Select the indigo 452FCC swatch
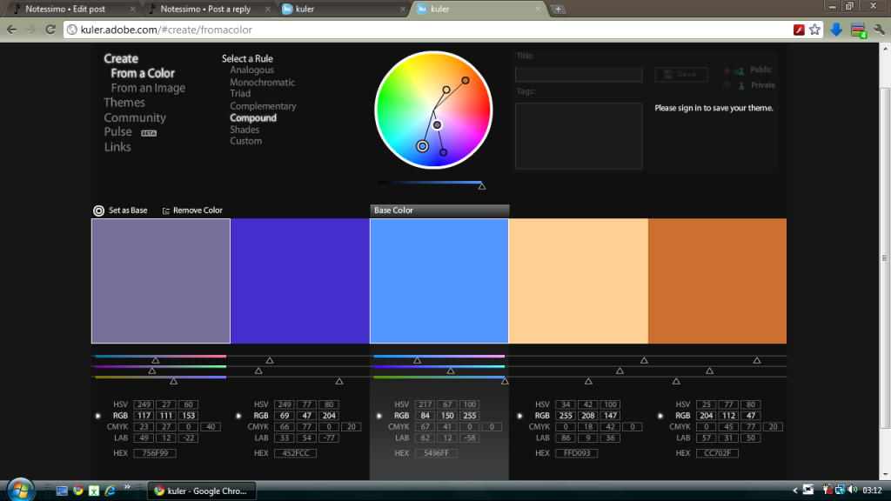Screen dimensions: 891x501 (x=300, y=281)
